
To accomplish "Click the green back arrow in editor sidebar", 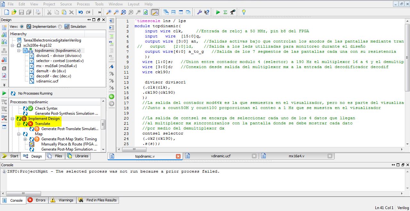I will tap(112, 96).
